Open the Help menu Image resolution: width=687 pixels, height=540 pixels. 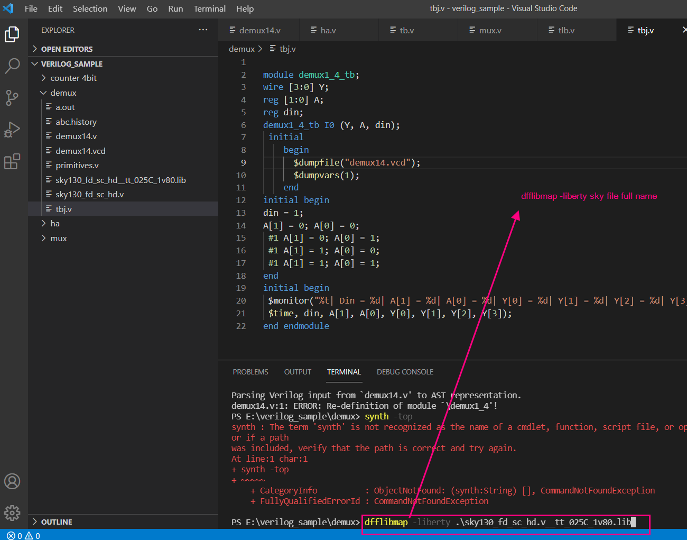[x=245, y=8]
